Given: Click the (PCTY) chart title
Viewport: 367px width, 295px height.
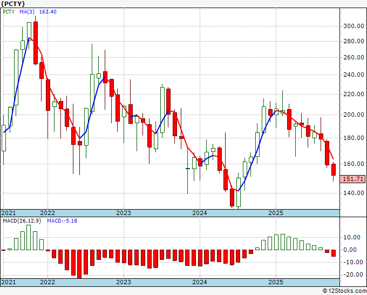Looking at the screenshot, I should (13, 4).
